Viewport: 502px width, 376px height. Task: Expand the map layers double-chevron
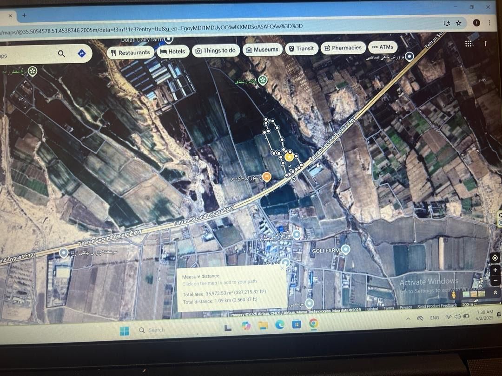495,292
